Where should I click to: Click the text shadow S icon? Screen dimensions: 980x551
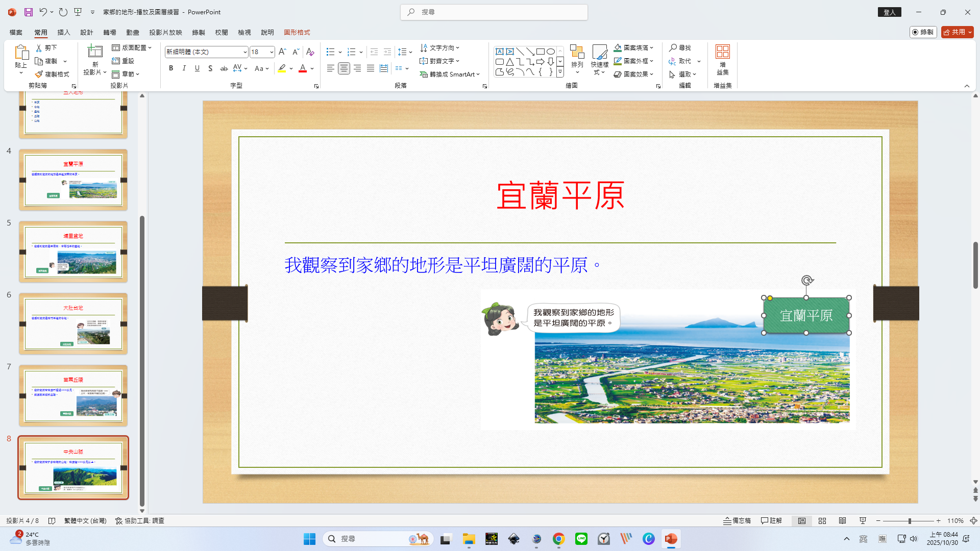pos(210,68)
